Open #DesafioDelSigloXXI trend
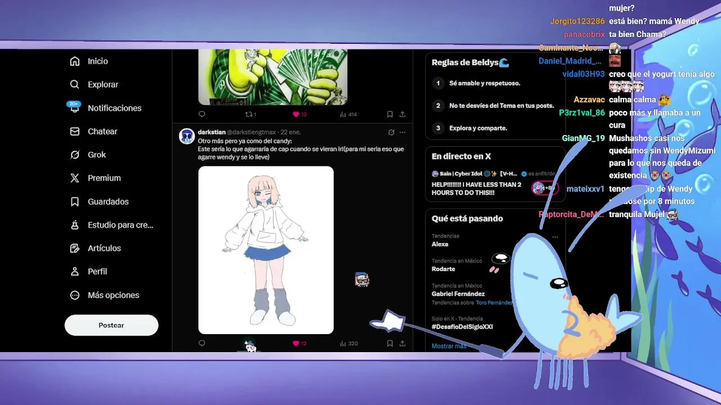This screenshot has height=405, width=721. (x=462, y=327)
